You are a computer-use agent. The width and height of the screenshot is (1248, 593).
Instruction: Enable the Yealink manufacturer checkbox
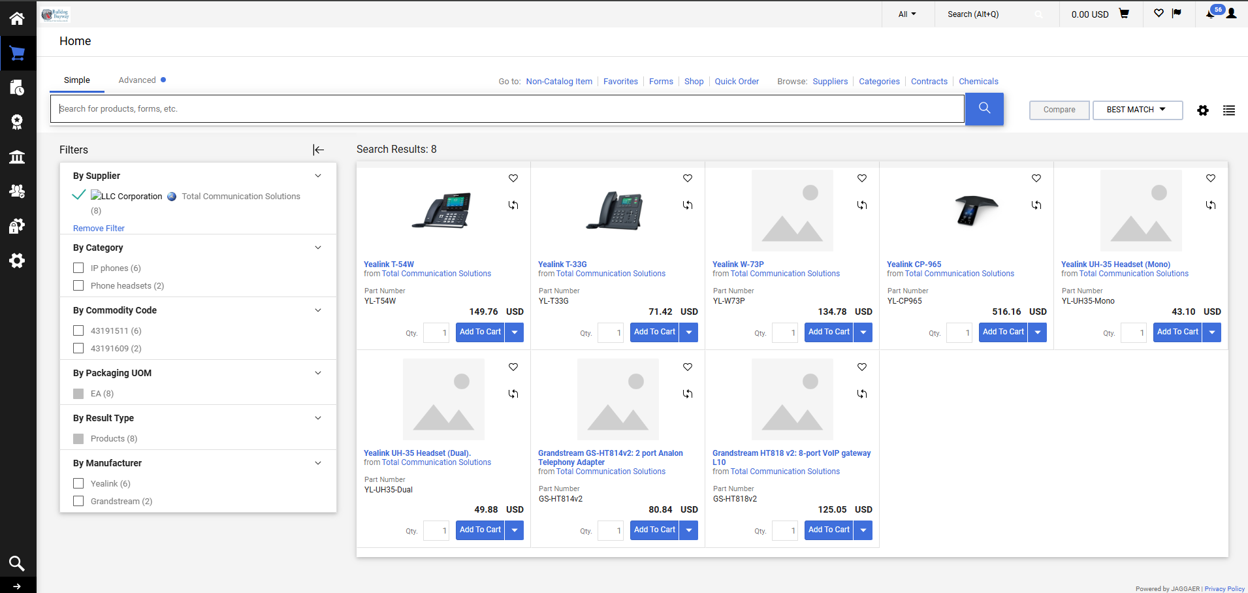coord(79,483)
